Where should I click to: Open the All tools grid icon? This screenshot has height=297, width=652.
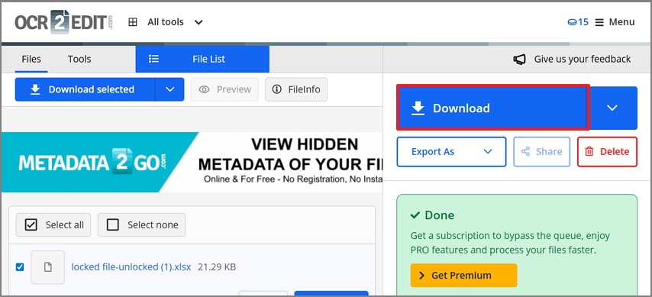[x=133, y=22]
